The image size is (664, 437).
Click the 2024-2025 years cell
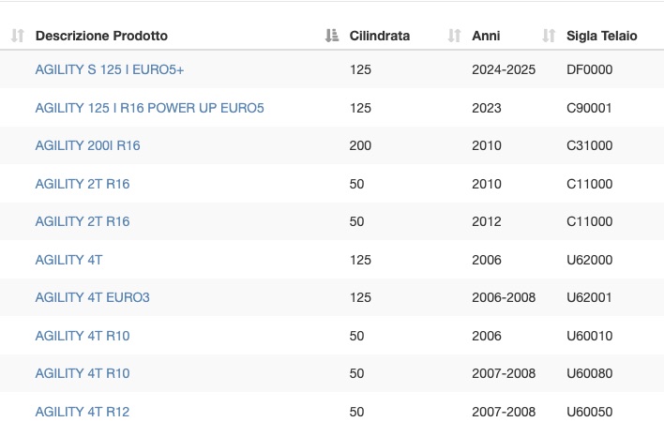point(504,69)
